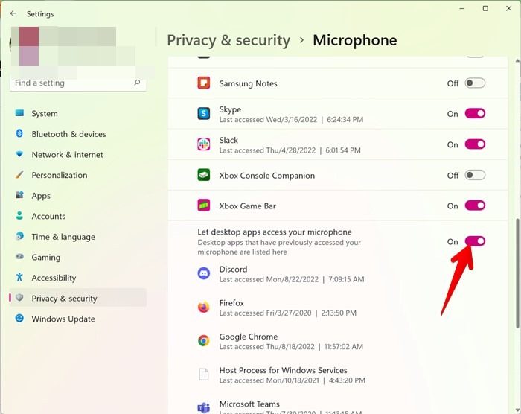Enable Xbox Console Companion microphone toggle
Viewport: 521px width, 414px height.
pyautogui.click(x=475, y=176)
